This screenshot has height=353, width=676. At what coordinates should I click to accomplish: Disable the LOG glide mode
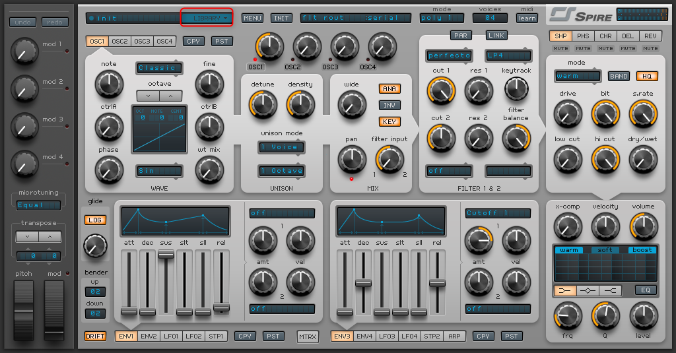point(95,220)
